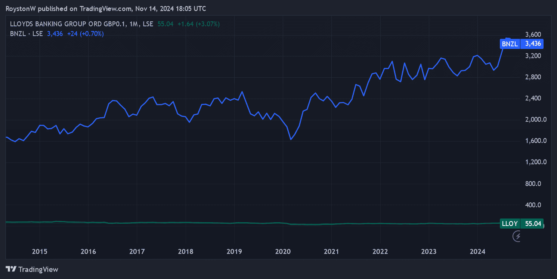The width and height of the screenshot is (557, 279).
Task: Click the TradingView wordmark text
Action: click(x=38, y=269)
